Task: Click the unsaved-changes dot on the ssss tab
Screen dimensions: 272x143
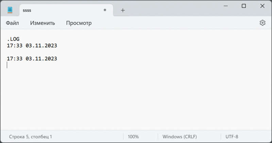Action: coord(105,10)
